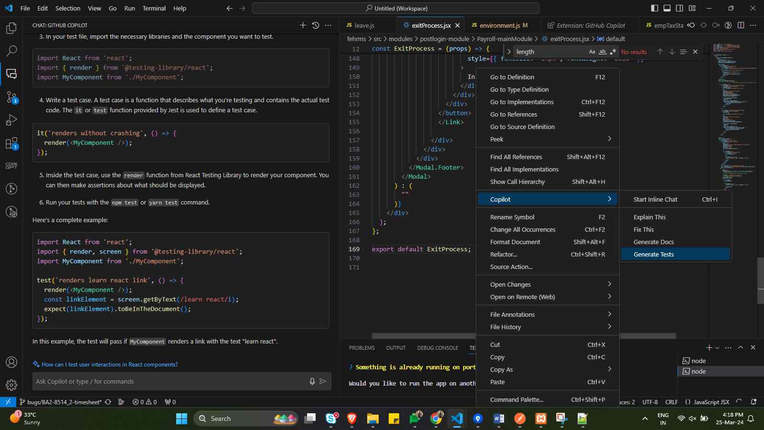Choose Go to Definition from context menu
The image size is (764, 430).
[548, 77]
